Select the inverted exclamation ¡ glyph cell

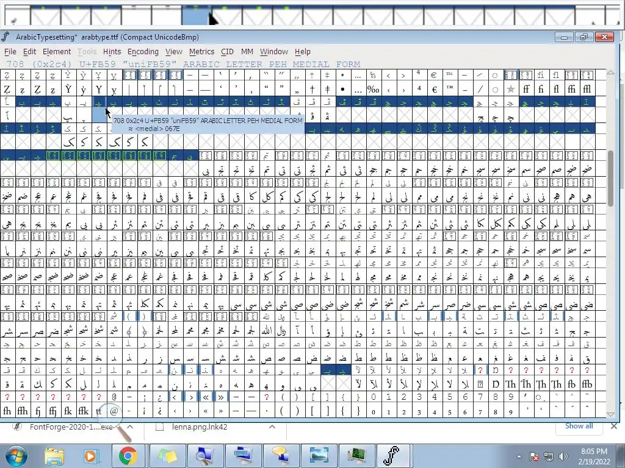[144, 411]
